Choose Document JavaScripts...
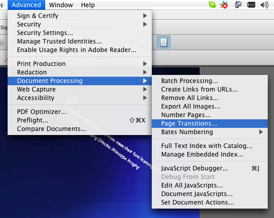Image resolution: width=274 pixels, height=218 pixels. point(210,194)
